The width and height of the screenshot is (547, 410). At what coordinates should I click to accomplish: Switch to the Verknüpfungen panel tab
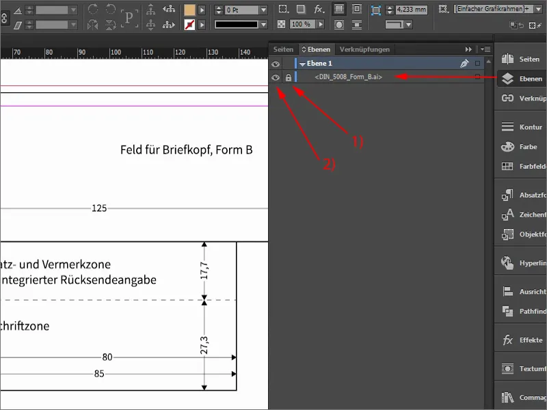pos(364,49)
